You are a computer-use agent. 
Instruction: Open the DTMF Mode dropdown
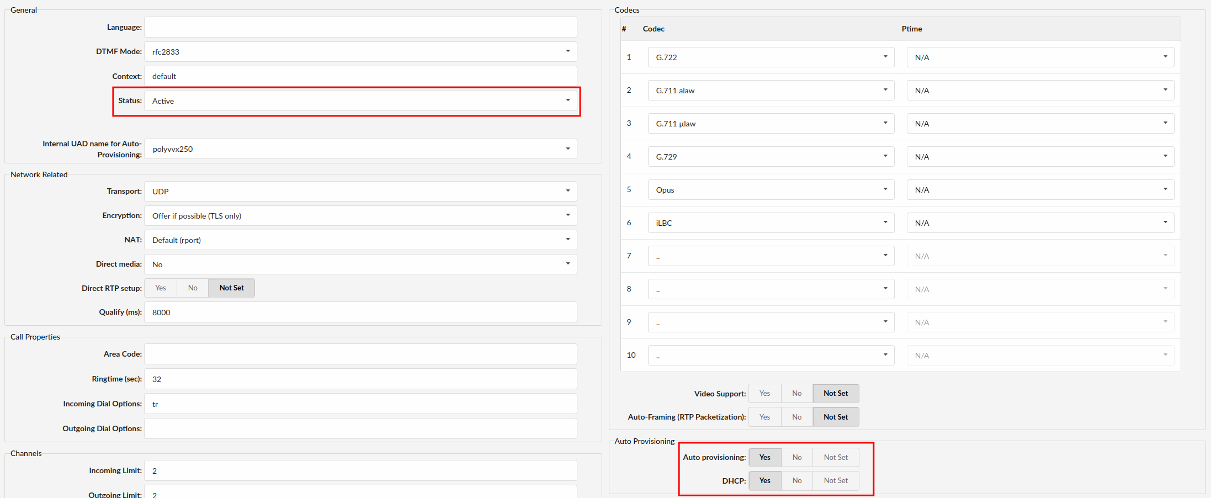coord(360,52)
